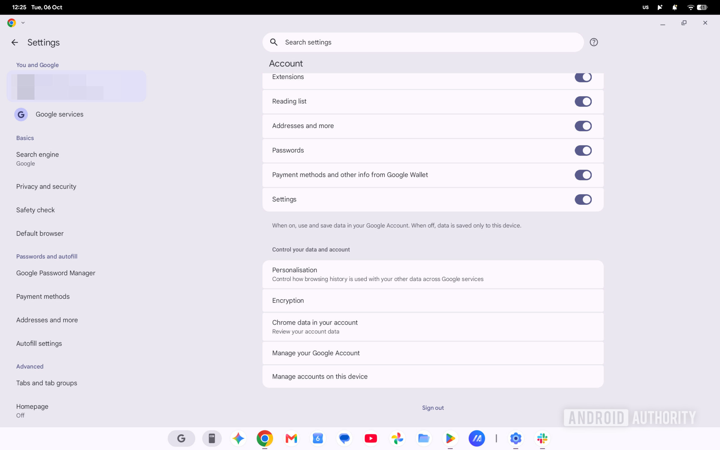Open the Calendar app in taskbar

click(318, 438)
